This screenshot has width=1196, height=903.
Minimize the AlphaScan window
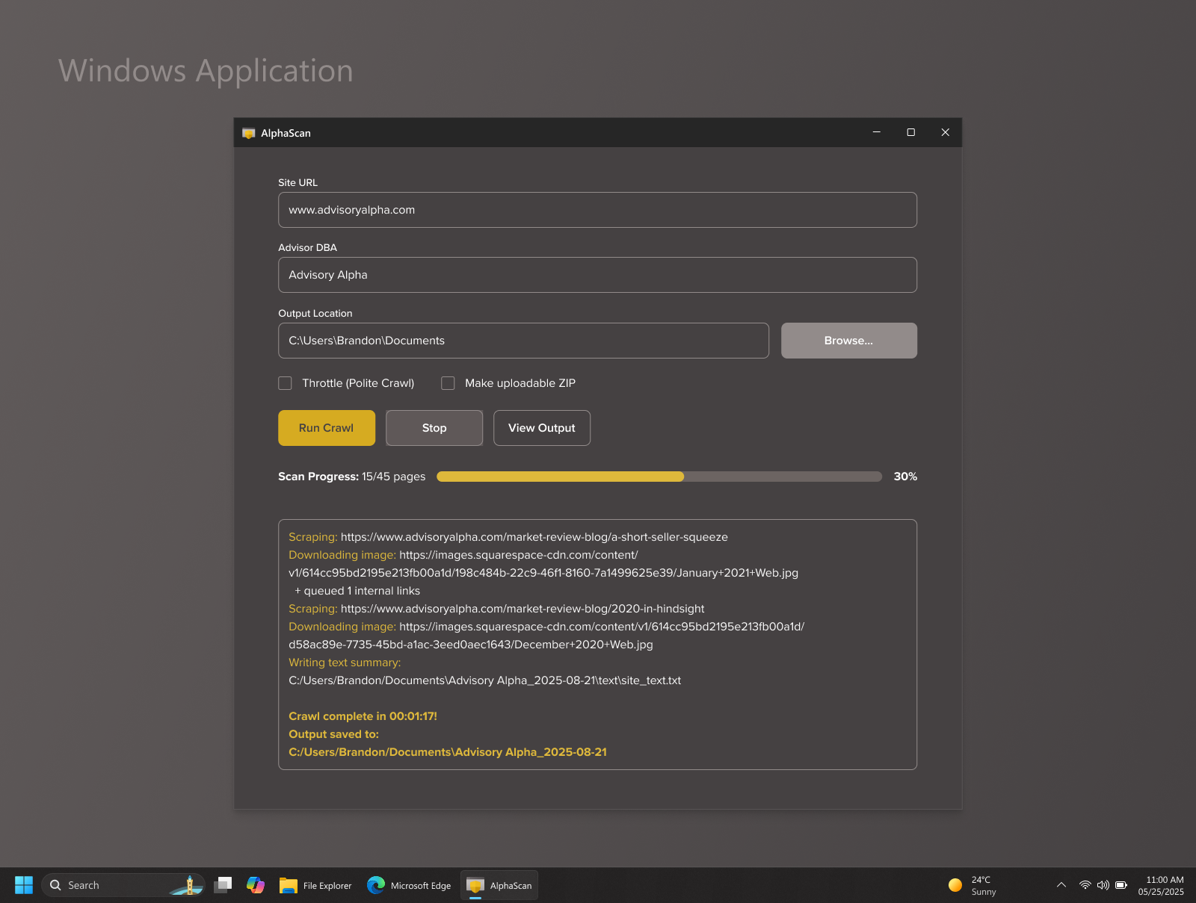tap(876, 132)
